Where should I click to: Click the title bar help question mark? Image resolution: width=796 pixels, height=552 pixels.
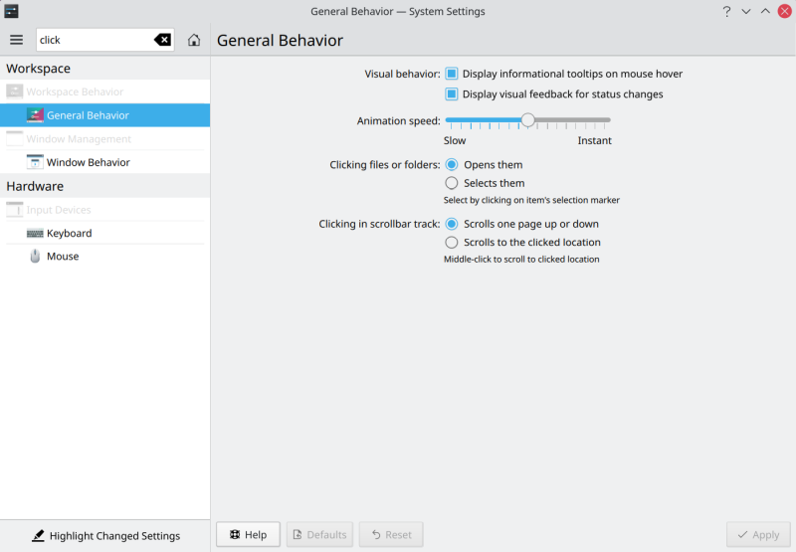tap(726, 11)
